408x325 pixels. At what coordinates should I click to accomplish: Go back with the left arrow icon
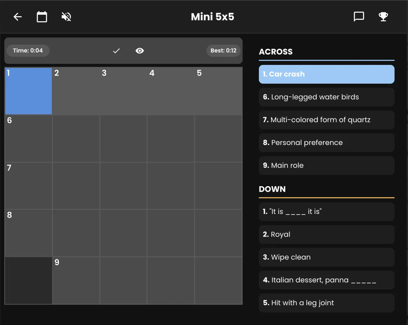pos(18,17)
